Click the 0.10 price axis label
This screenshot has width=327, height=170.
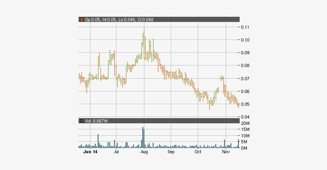coord(245,40)
